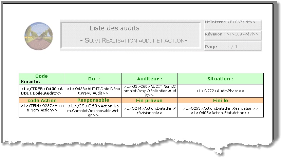The height and width of the screenshot is (159, 282).
Task: Select the AUDIT.Date.Début.Prévu.Audit field cell
Action: click(x=93, y=91)
